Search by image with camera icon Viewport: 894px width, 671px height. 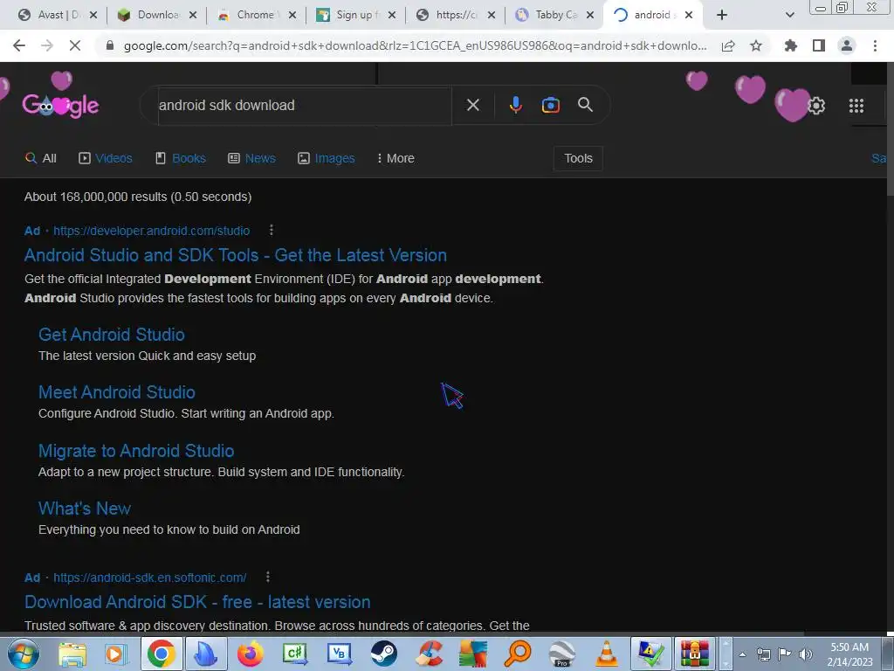[x=550, y=105]
